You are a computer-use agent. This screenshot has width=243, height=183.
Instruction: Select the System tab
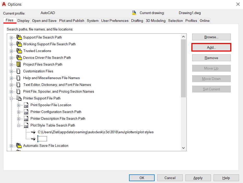click(93, 21)
